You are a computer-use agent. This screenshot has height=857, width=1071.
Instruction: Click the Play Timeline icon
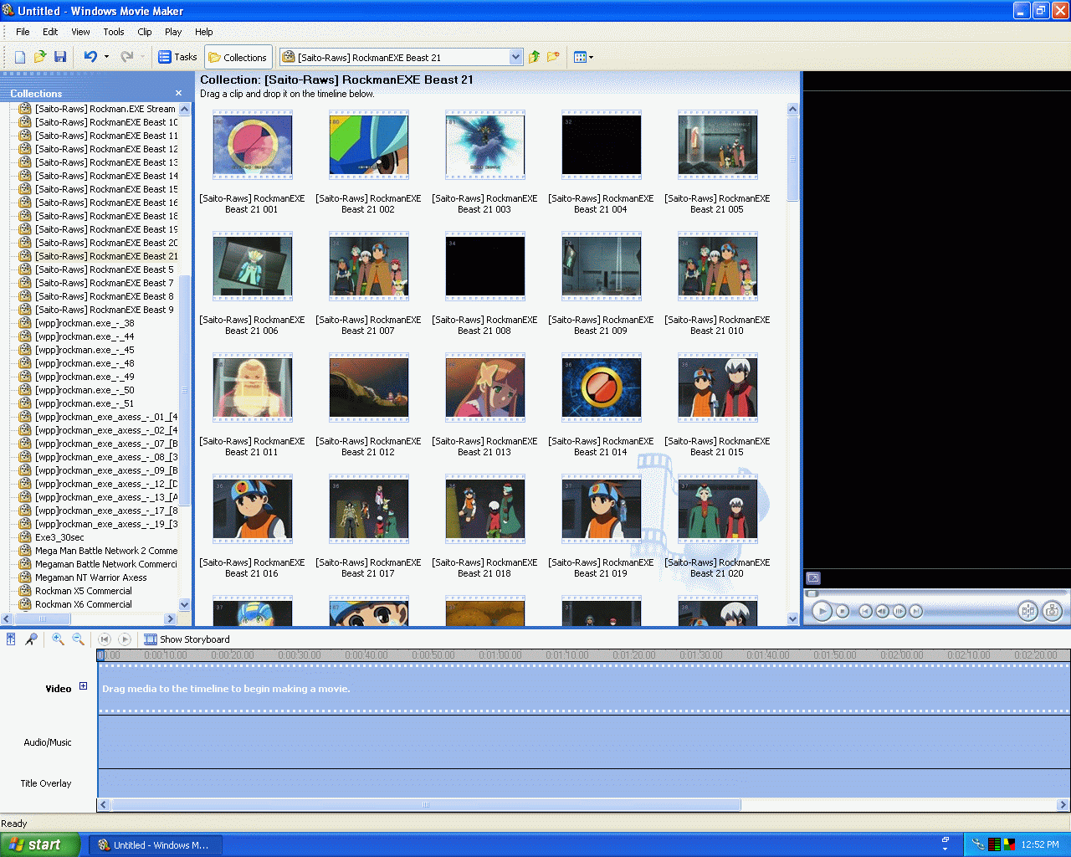pyautogui.click(x=125, y=639)
